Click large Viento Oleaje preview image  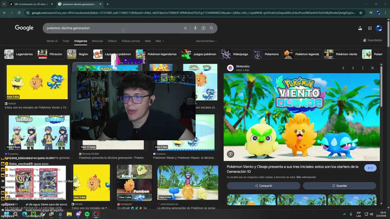[302, 117]
